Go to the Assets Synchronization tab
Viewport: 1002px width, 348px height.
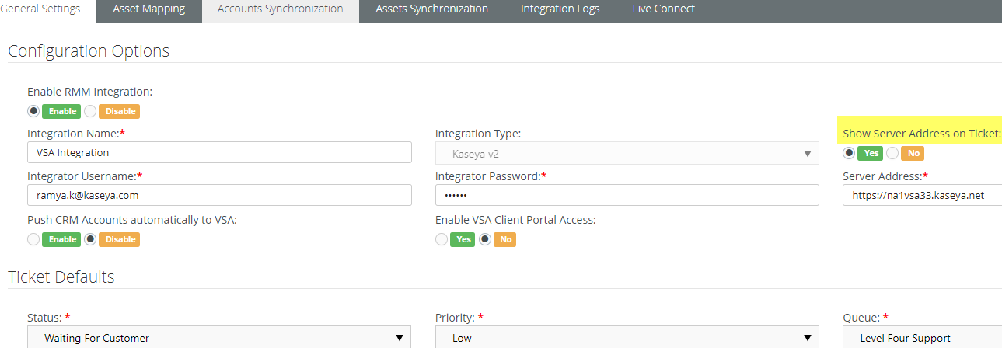tap(431, 9)
